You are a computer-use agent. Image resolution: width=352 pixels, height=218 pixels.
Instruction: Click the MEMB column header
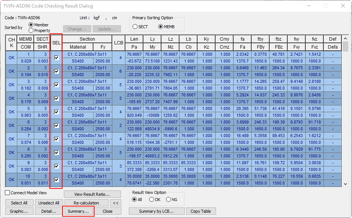click(x=26, y=39)
